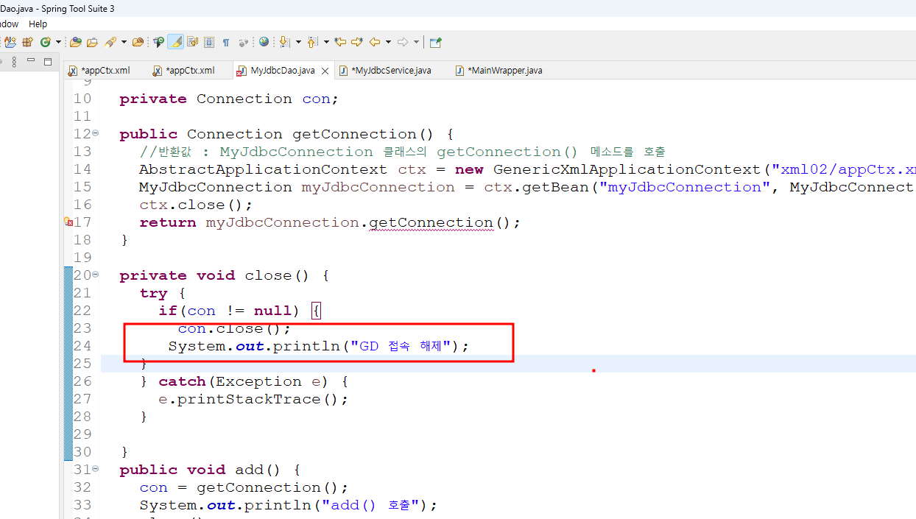Click the Open Type toolbar icon

(x=75, y=42)
